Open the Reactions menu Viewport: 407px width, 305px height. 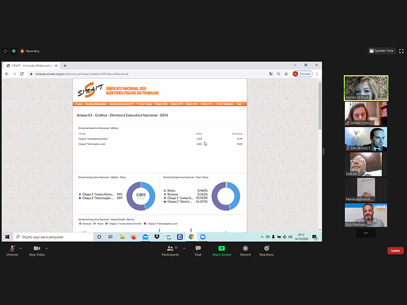(x=266, y=250)
